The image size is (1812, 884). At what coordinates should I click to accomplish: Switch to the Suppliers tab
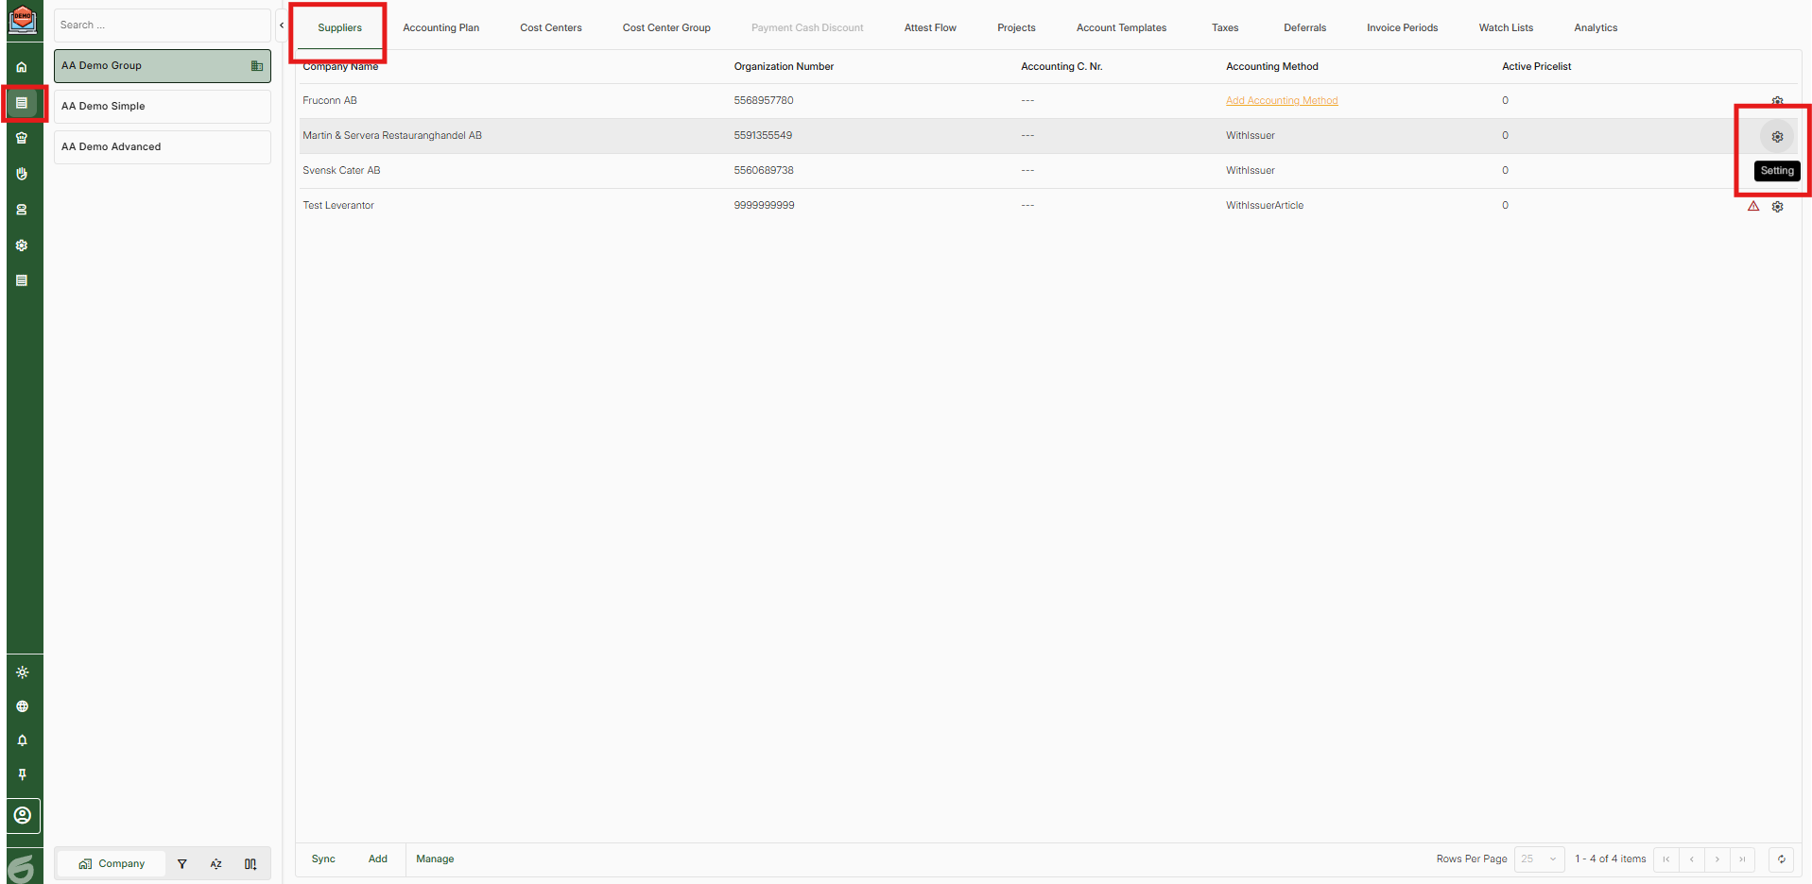coord(340,28)
